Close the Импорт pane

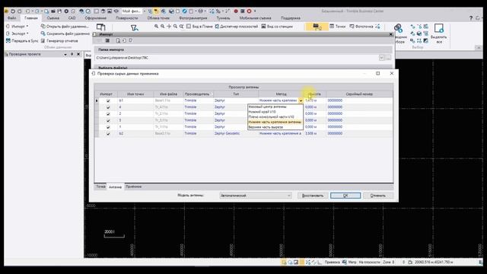pyautogui.click(x=391, y=34)
